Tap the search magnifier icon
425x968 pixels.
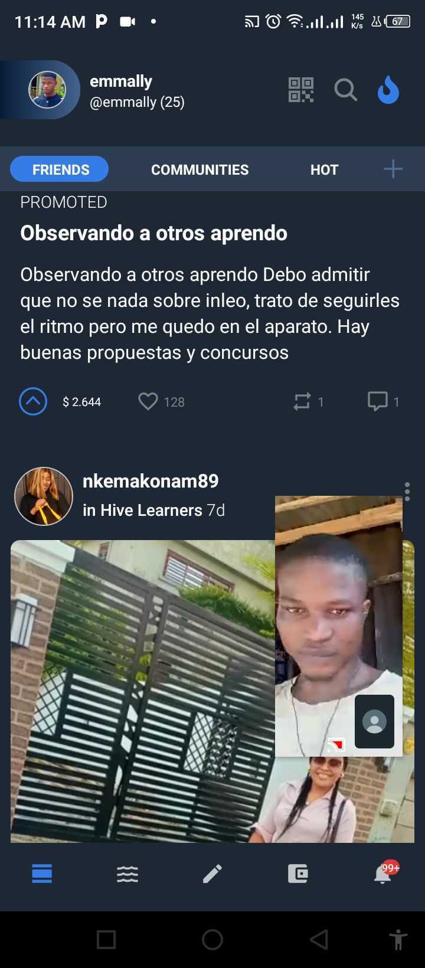(x=346, y=90)
